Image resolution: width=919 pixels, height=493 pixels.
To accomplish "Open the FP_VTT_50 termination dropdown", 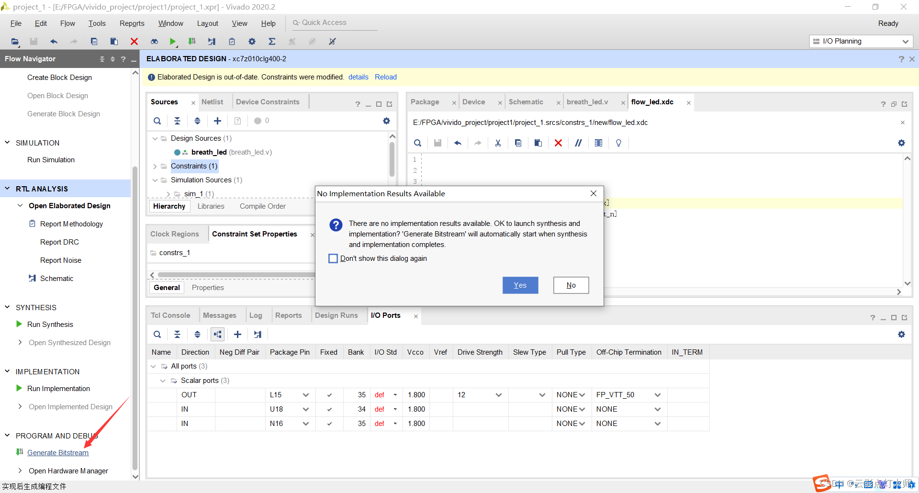I will tap(658, 395).
